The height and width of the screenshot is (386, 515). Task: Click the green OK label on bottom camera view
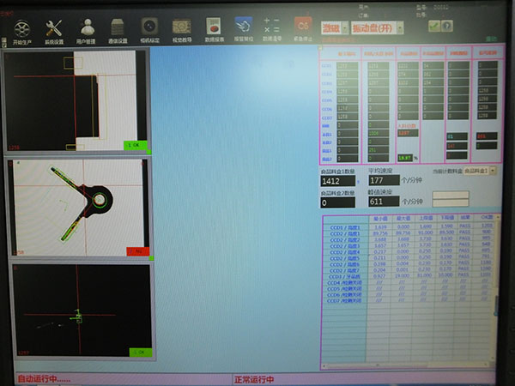click(140, 352)
